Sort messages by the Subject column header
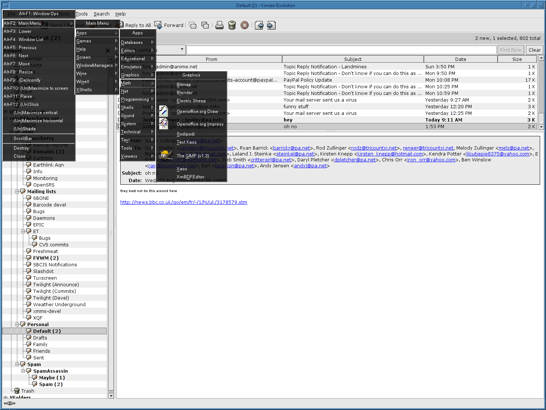 (x=353, y=59)
